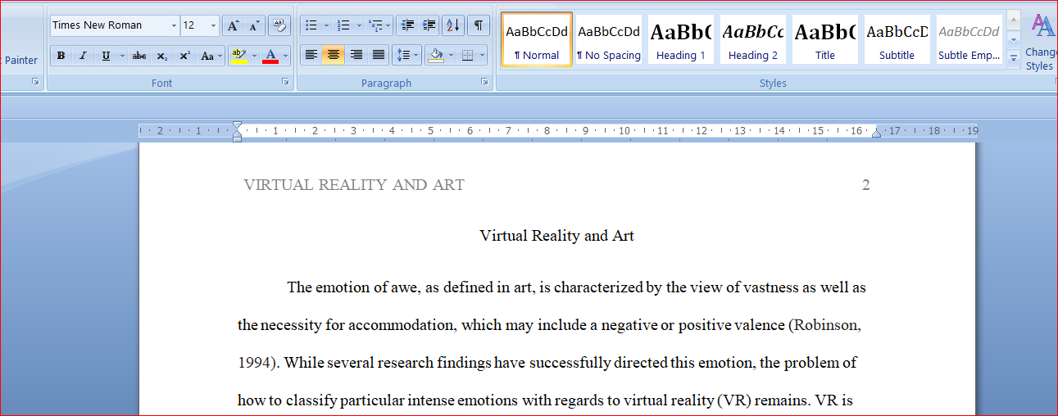Image resolution: width=1058 pixels, height=416 pixels.
Task: Click the right indent ruler marker
Action: (876, 132)
